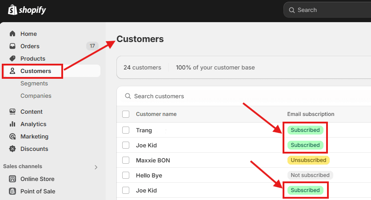The height and width of the screenshot is (200, 371).
Task: Click the Products tag icon
Action: click(12, 58)
